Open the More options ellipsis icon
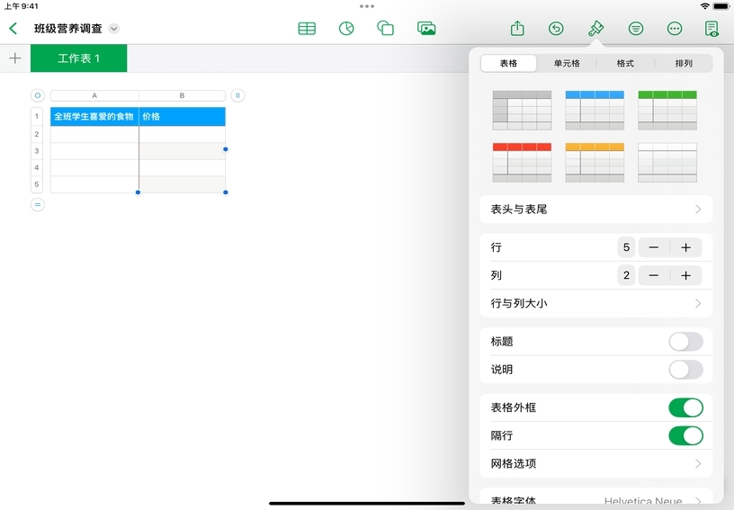The width and height of the screenshot is (734, 510). tap(675, 29)
